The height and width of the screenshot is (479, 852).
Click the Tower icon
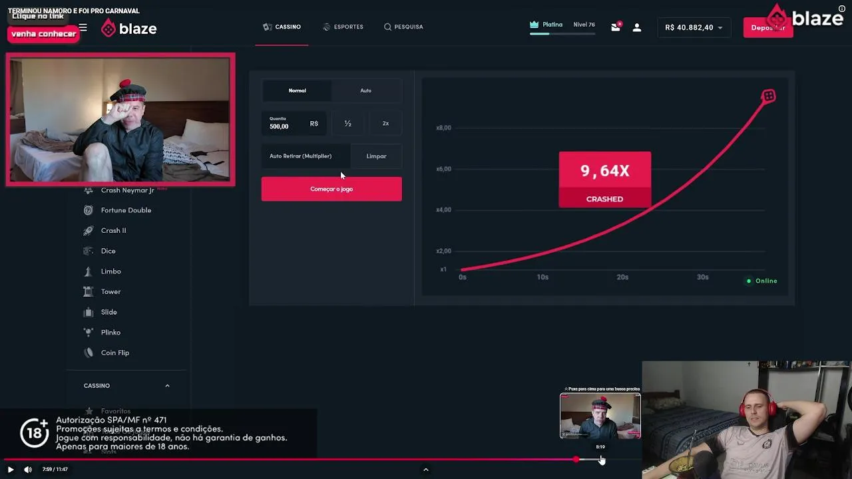[88, 291]
